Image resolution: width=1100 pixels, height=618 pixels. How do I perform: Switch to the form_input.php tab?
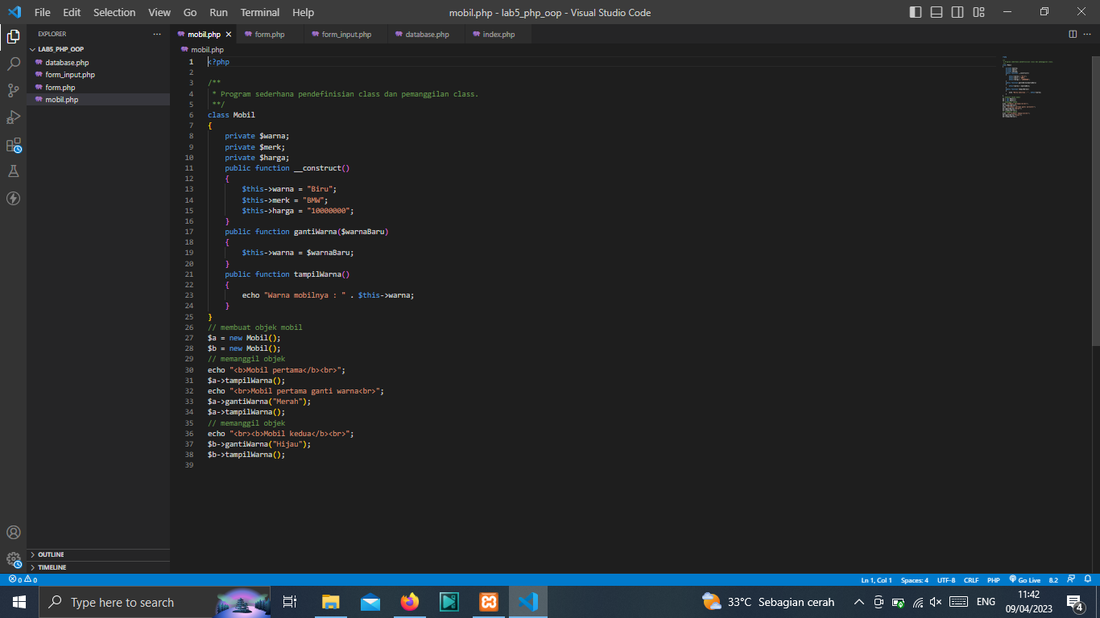345,34
